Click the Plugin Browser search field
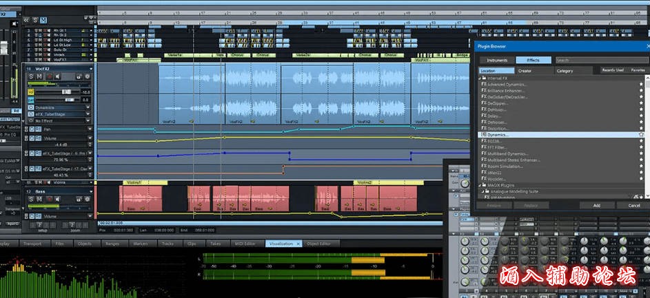650x298 pixels. [598, 61]
